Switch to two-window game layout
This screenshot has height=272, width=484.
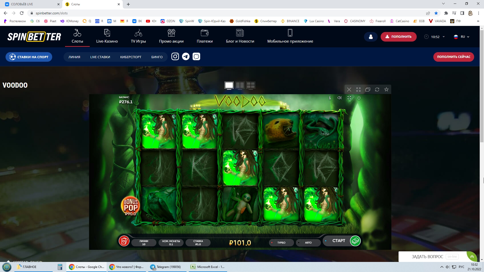click(x=240, y=85)
